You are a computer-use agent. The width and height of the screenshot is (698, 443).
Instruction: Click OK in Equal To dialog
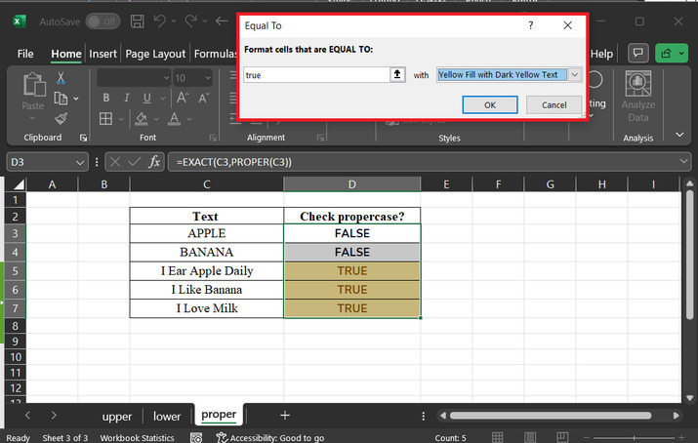490,104
